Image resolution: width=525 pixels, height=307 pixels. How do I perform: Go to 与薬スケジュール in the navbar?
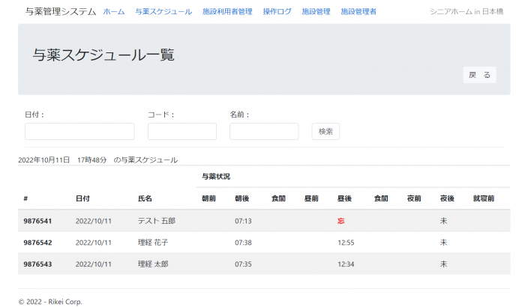click(163, 12)
